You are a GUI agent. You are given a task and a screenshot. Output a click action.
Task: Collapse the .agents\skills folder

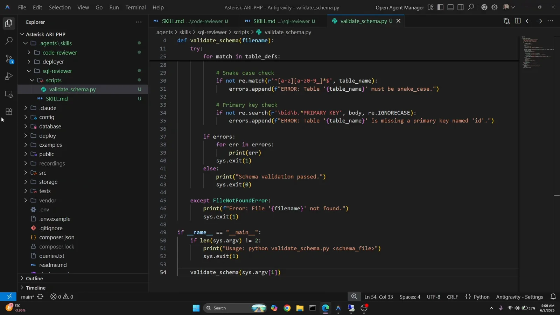[26, 43]
